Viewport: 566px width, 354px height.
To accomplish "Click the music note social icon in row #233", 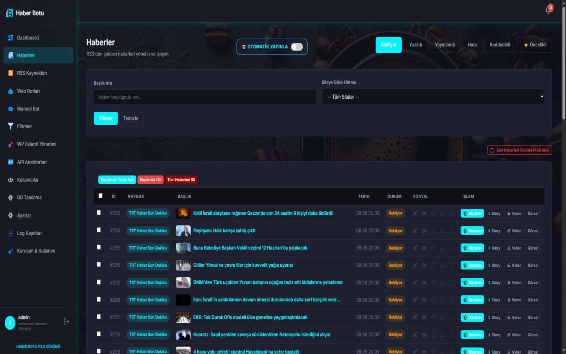I will click(x=452, y=214).
